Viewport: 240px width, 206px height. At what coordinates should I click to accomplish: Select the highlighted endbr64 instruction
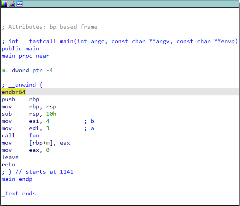coord(13,92)
